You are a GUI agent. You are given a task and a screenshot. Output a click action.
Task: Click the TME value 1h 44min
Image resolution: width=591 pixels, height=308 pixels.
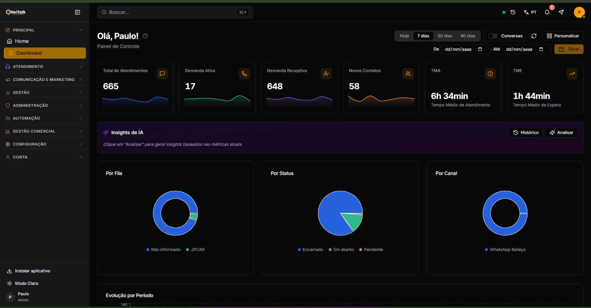point(532,96)
